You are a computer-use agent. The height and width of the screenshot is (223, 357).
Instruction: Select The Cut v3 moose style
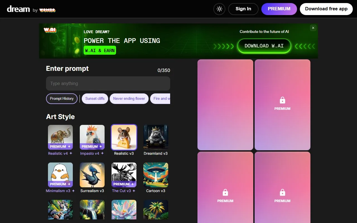(124, 175)
